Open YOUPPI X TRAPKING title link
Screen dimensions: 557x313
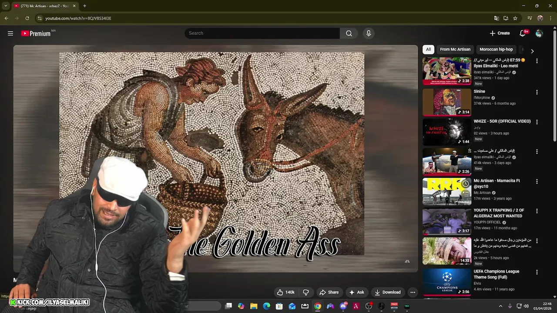499,213
